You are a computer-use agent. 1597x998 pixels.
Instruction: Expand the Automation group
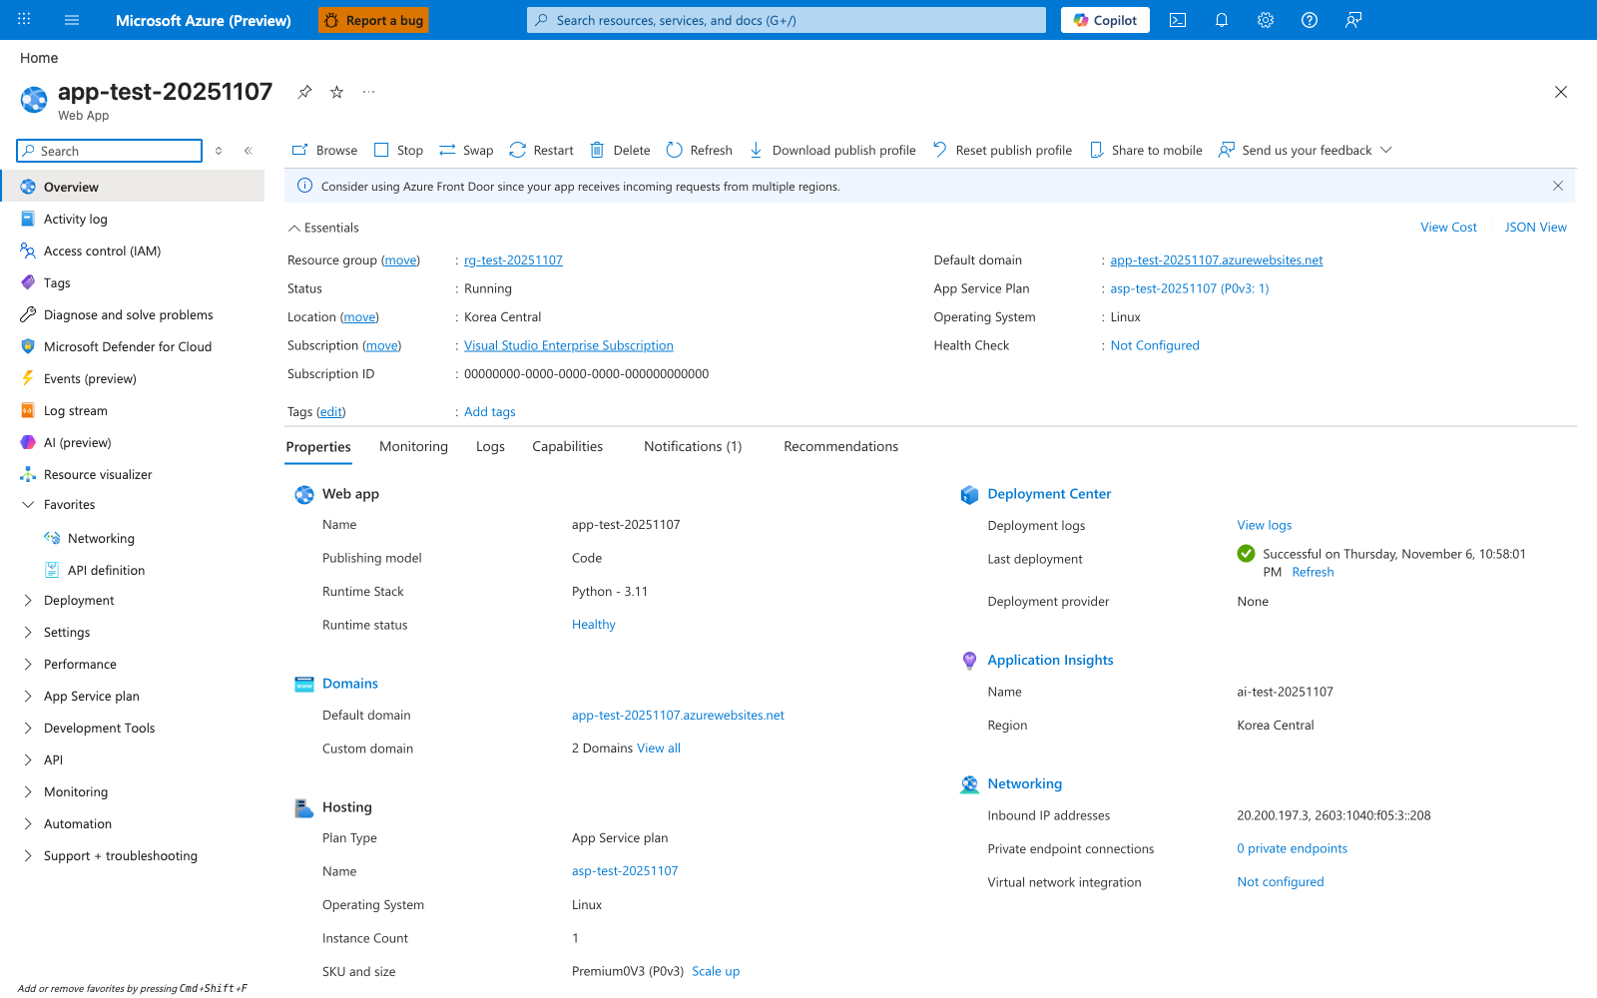click(28, 823)
